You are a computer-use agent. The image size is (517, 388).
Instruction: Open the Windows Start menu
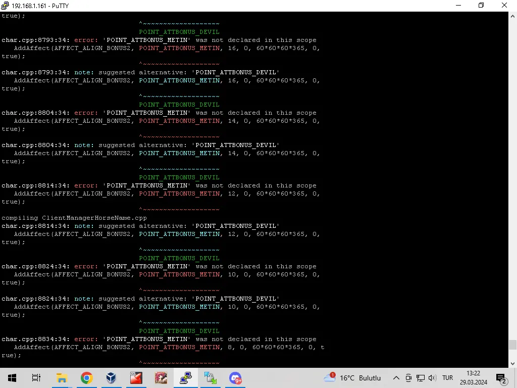(x=12, y=378)
